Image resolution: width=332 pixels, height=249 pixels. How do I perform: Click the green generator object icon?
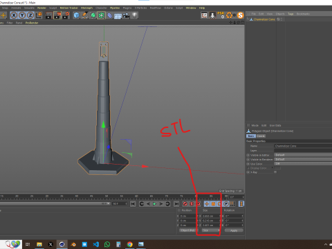[x=93, y=15]
